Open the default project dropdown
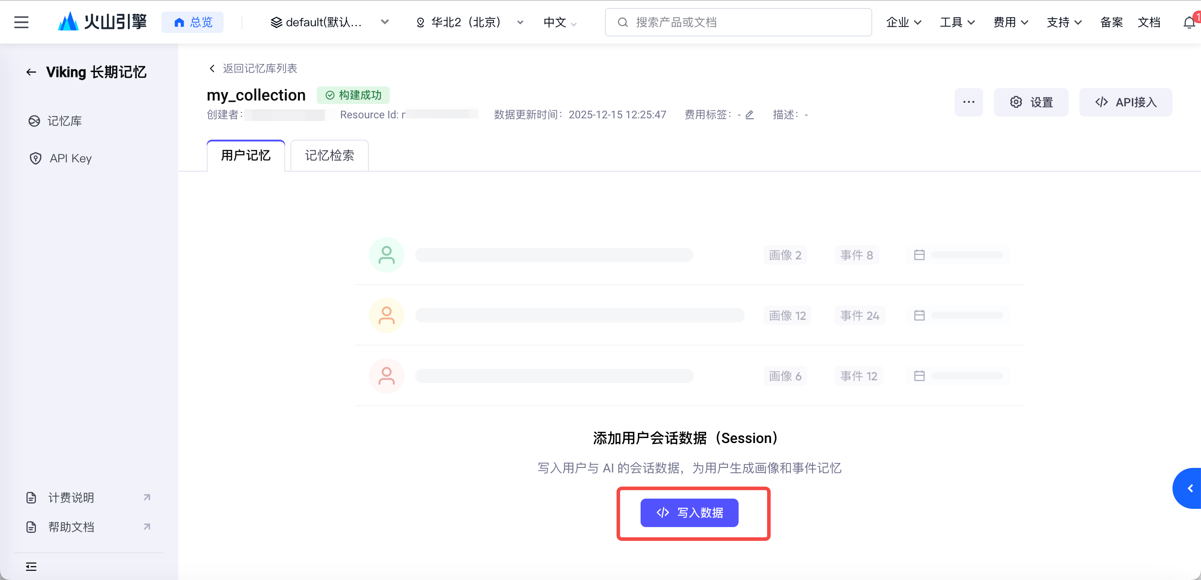The width and height of the screenshot is (1201, 580). [x=330, y=22]
